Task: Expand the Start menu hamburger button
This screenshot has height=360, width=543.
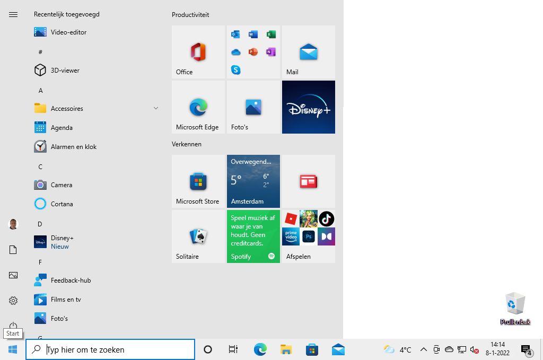Action: click(x=13, y=14)
